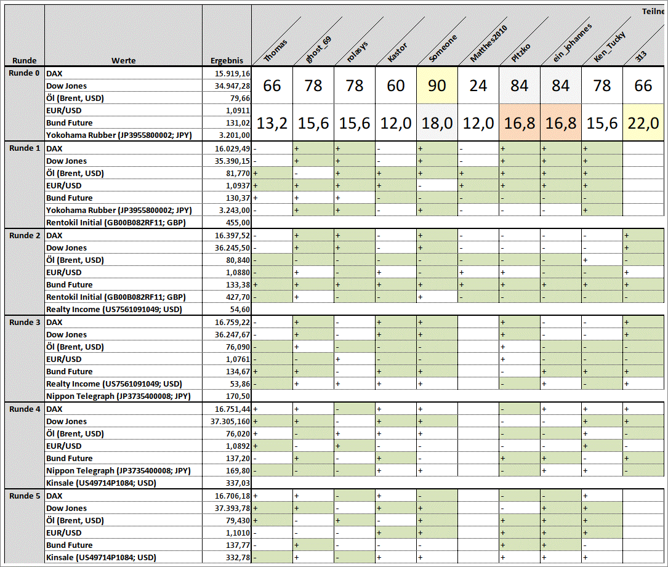Select the Runde 5 label
This screenshot has height=567, width=668.
tap(24, 496)
